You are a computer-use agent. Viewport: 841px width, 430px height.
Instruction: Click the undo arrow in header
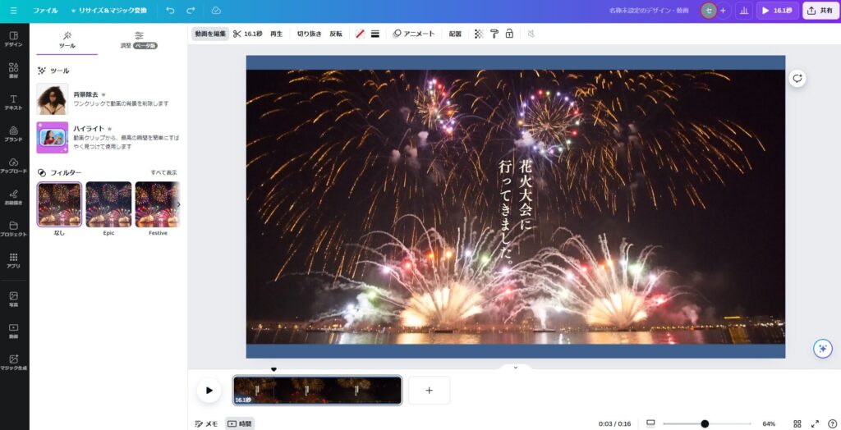pyautogui.click(x=170, y=11)
